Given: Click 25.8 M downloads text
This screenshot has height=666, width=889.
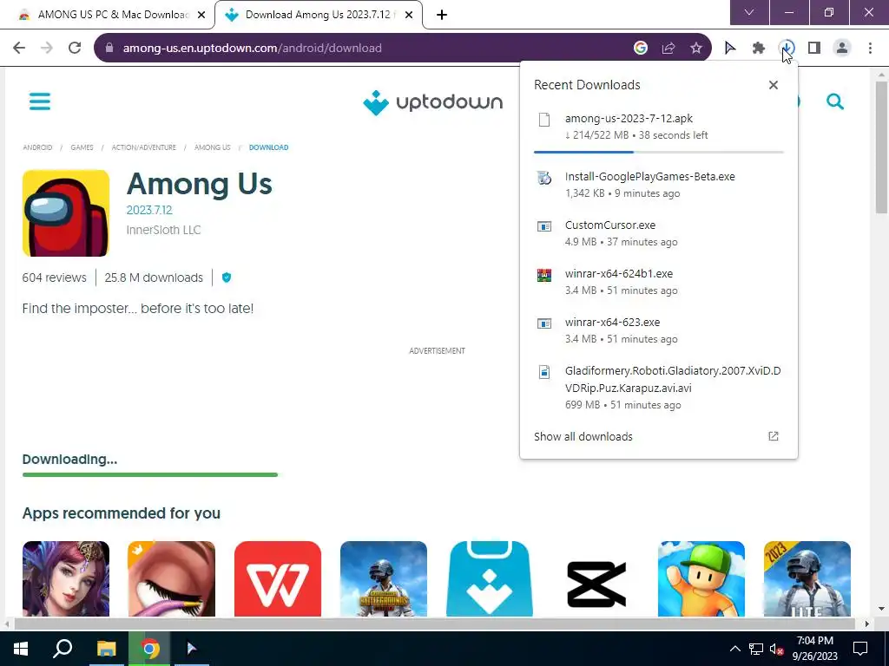Looking at the screenshot, I should tap(154, 277).
